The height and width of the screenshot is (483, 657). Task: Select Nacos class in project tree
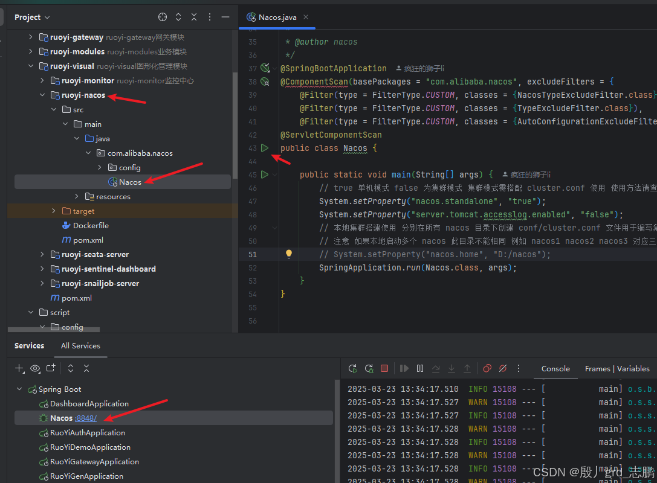122,182
